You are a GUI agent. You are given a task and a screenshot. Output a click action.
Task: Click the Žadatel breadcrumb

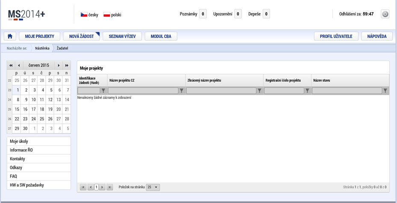(x=62, y=48)
